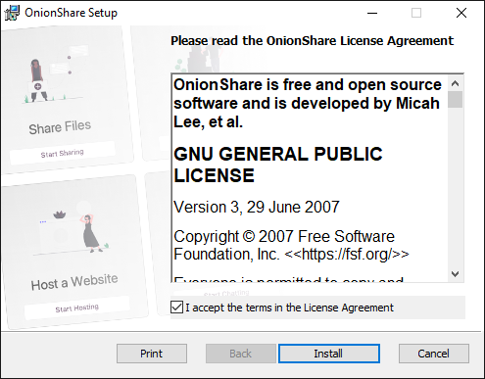Click the Print button
The height and width of the screenshot is (379, 485).
pyautogui.click(x=152, y=354)
